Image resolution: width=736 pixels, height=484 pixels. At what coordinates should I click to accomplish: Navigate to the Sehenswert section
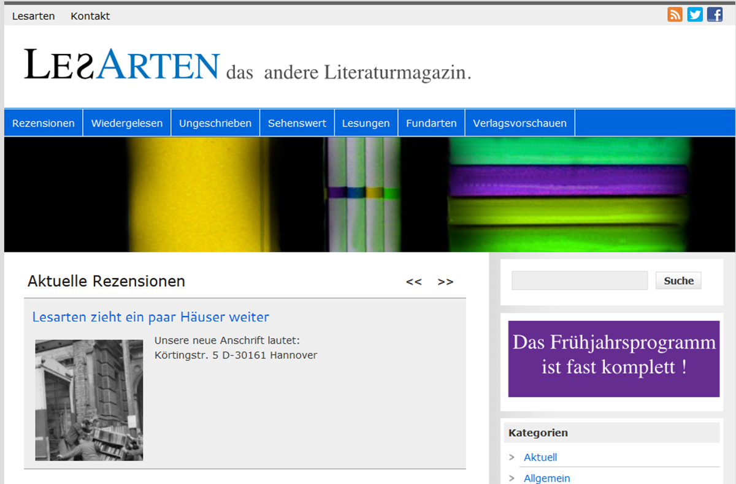click(x=297, y=123)
